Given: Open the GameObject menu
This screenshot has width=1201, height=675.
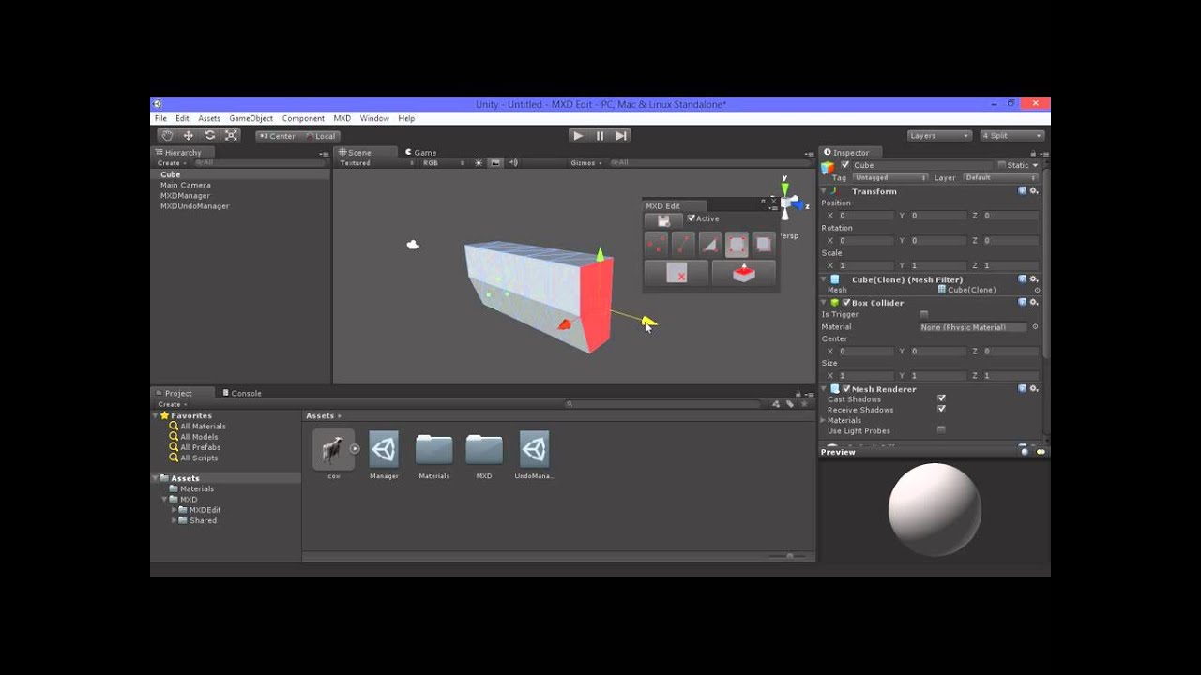Looking at the screenshot, I should (x=251, y=119).
